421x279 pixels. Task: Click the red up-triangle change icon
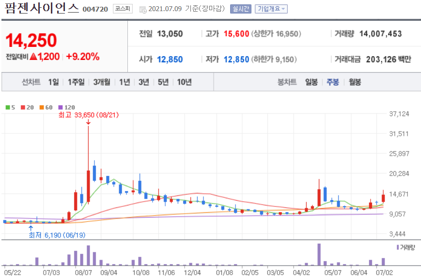coord(33,56)
